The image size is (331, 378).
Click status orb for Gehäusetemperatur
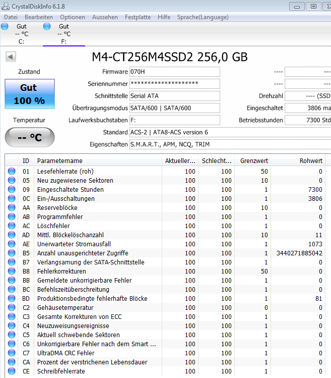pos(12,307)
